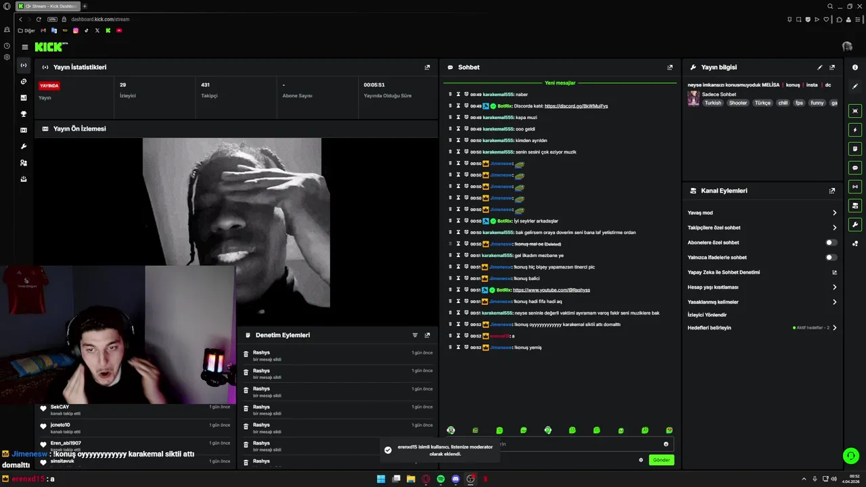Pop out the Yayın bilgisi panel

tap(832, 68)
